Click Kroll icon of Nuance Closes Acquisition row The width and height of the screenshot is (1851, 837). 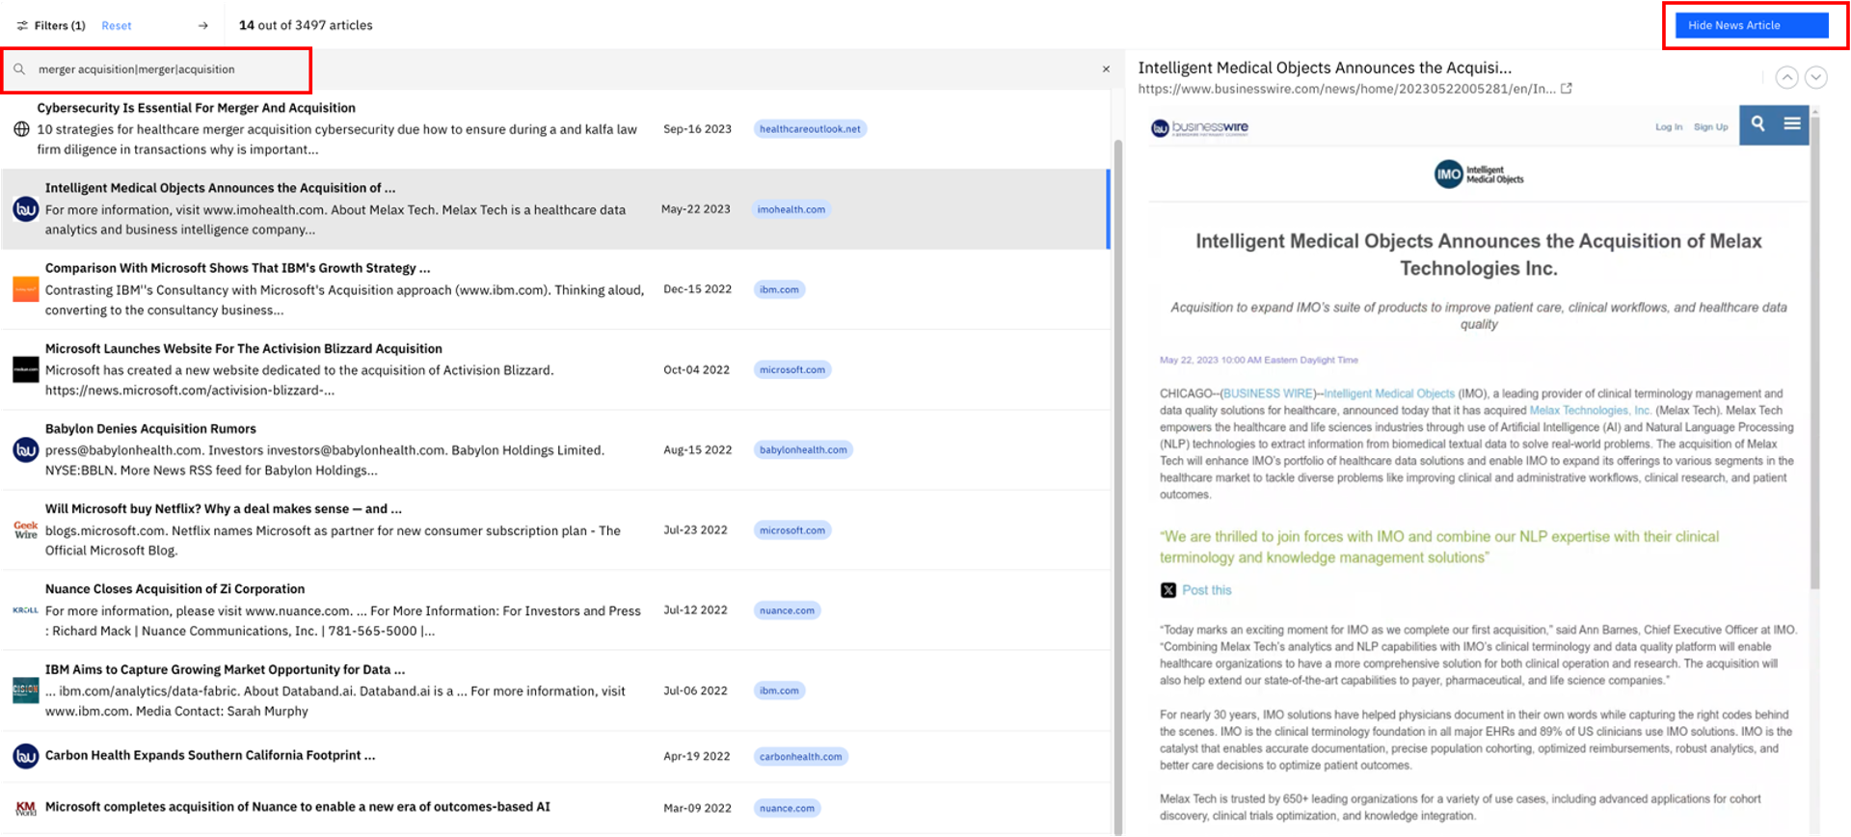click(26, 609)
